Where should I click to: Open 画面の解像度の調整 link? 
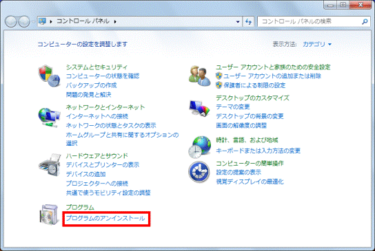point(241,125)
